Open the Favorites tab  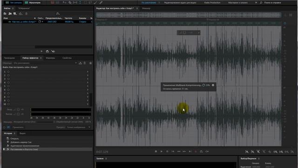pyautogui.click(x=24, y=8)
